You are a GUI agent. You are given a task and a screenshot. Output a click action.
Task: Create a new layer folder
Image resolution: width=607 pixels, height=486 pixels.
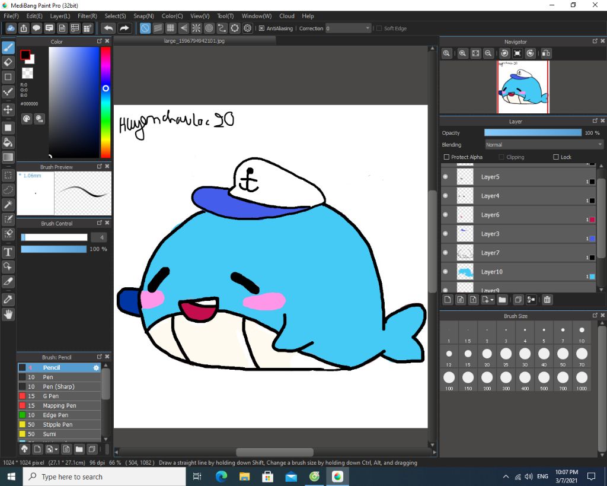point(502,300)
